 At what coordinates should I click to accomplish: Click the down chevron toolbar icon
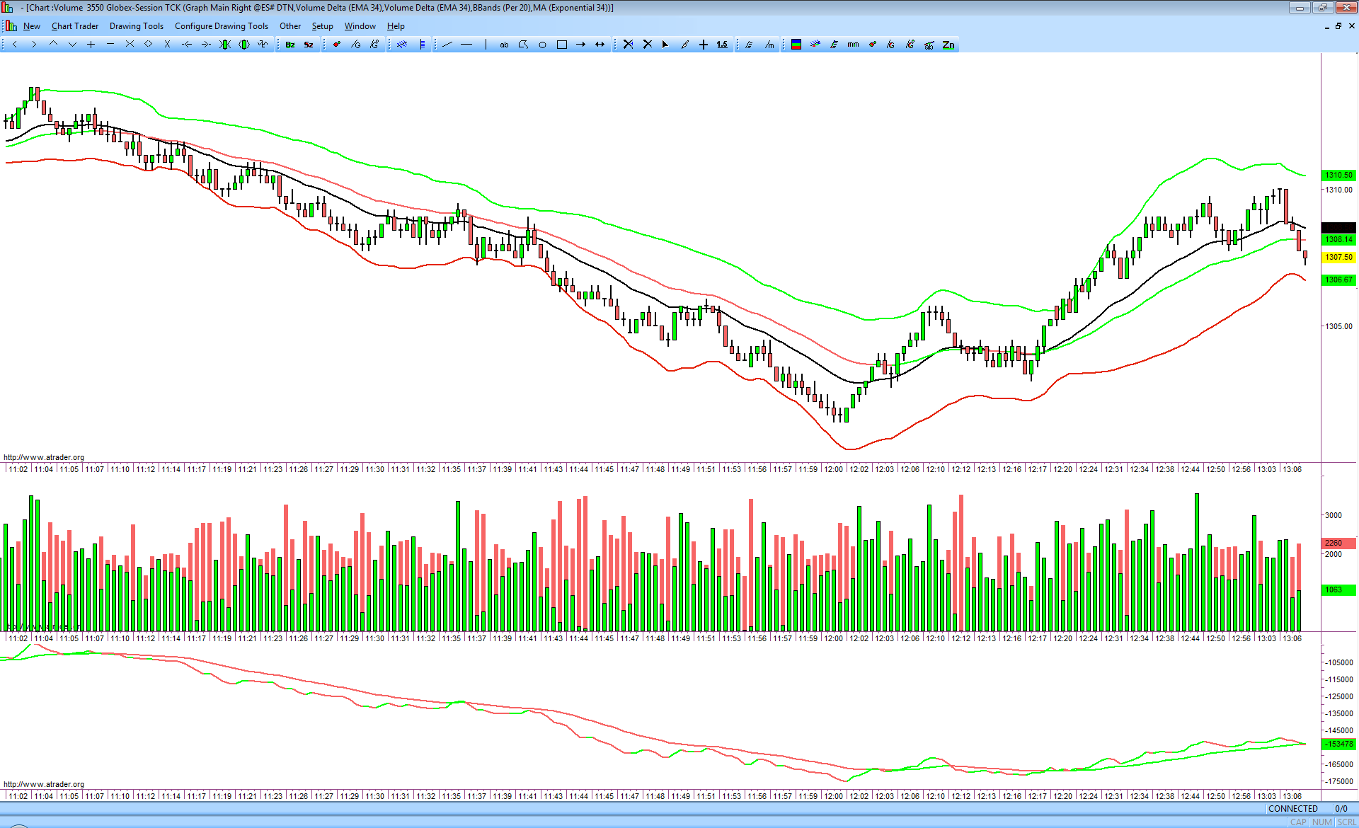pos(72,45)
